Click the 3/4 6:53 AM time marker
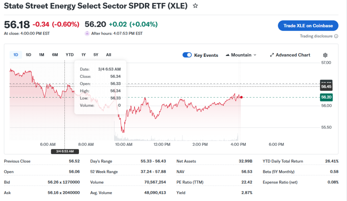The height and width of the screenshot is (201, 347). click(65, 151)
